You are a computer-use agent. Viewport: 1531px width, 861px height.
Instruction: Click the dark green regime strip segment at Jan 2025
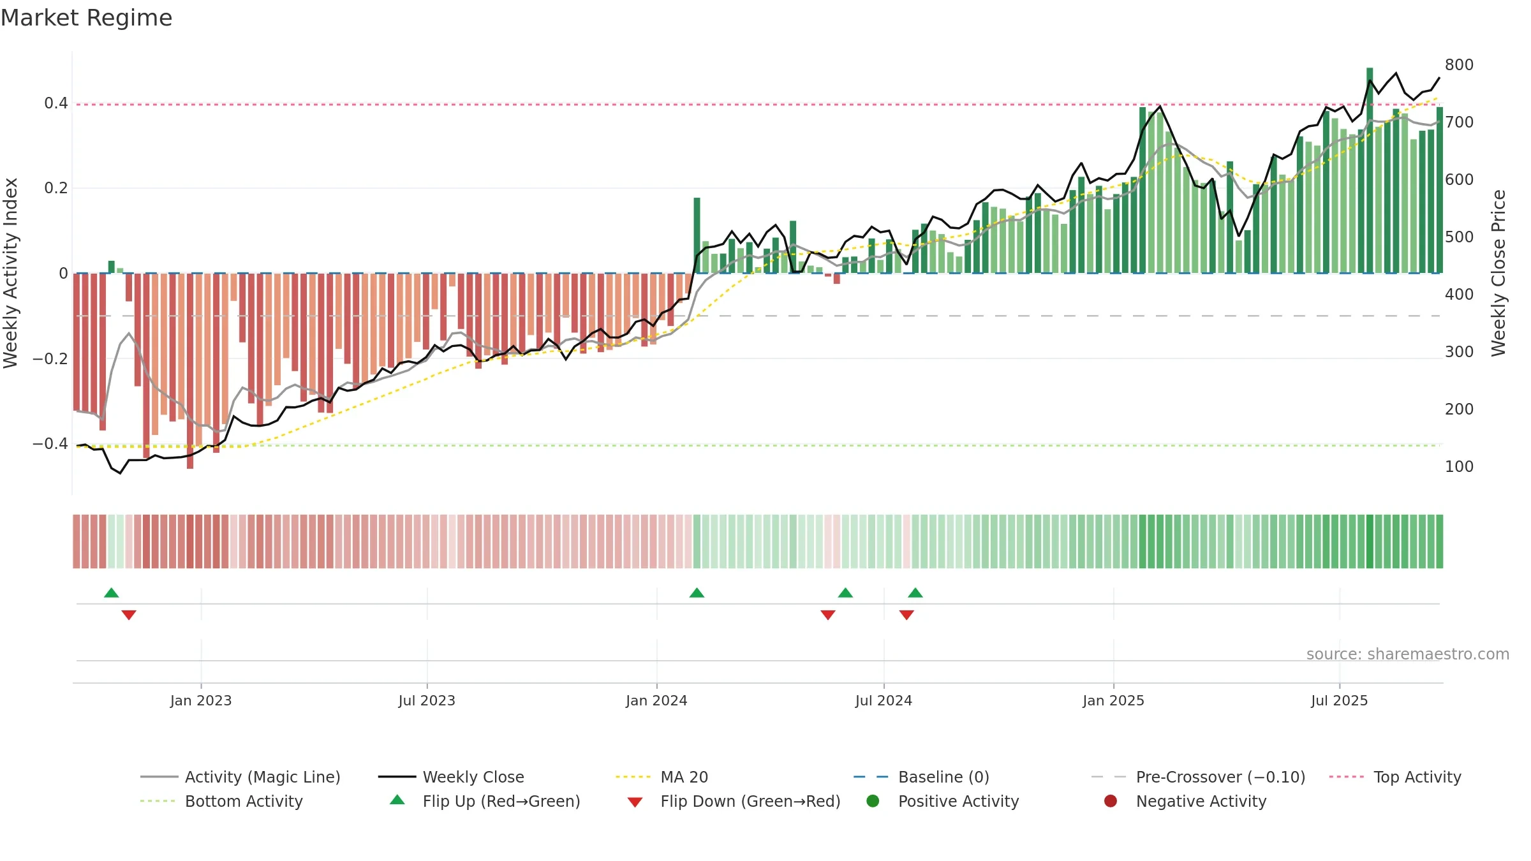click(x=1143, y=541)
